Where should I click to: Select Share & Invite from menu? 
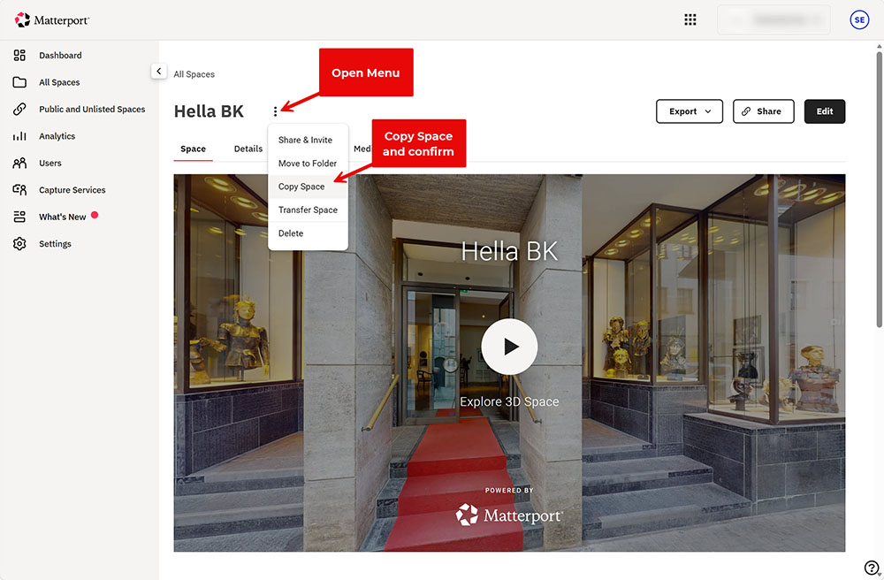[x=308, y=140]
